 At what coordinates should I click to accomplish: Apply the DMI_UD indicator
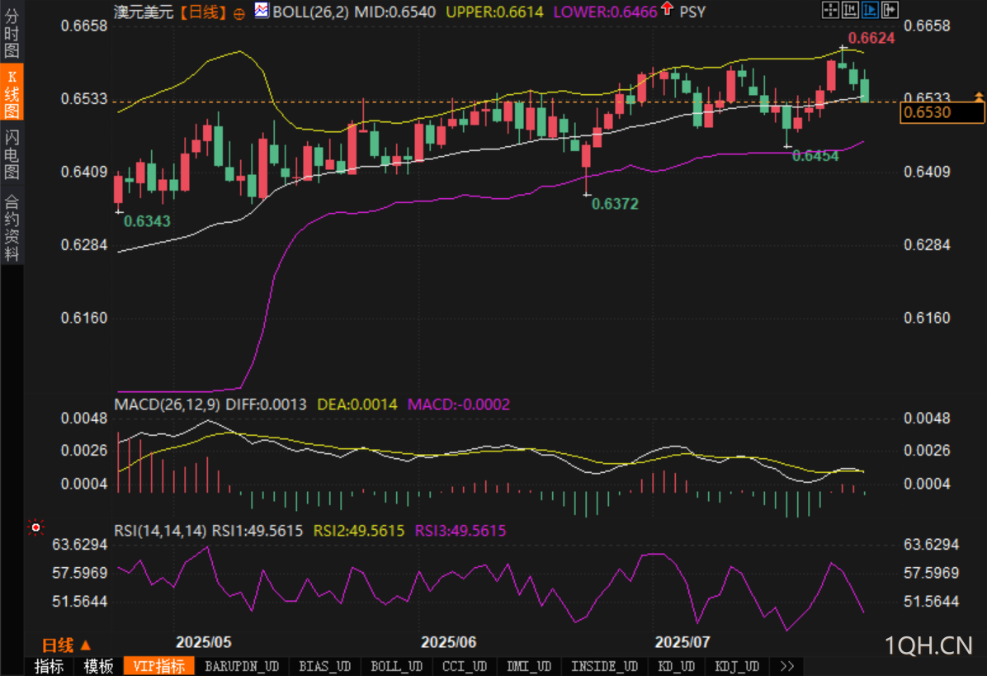[x=529, y=666]
